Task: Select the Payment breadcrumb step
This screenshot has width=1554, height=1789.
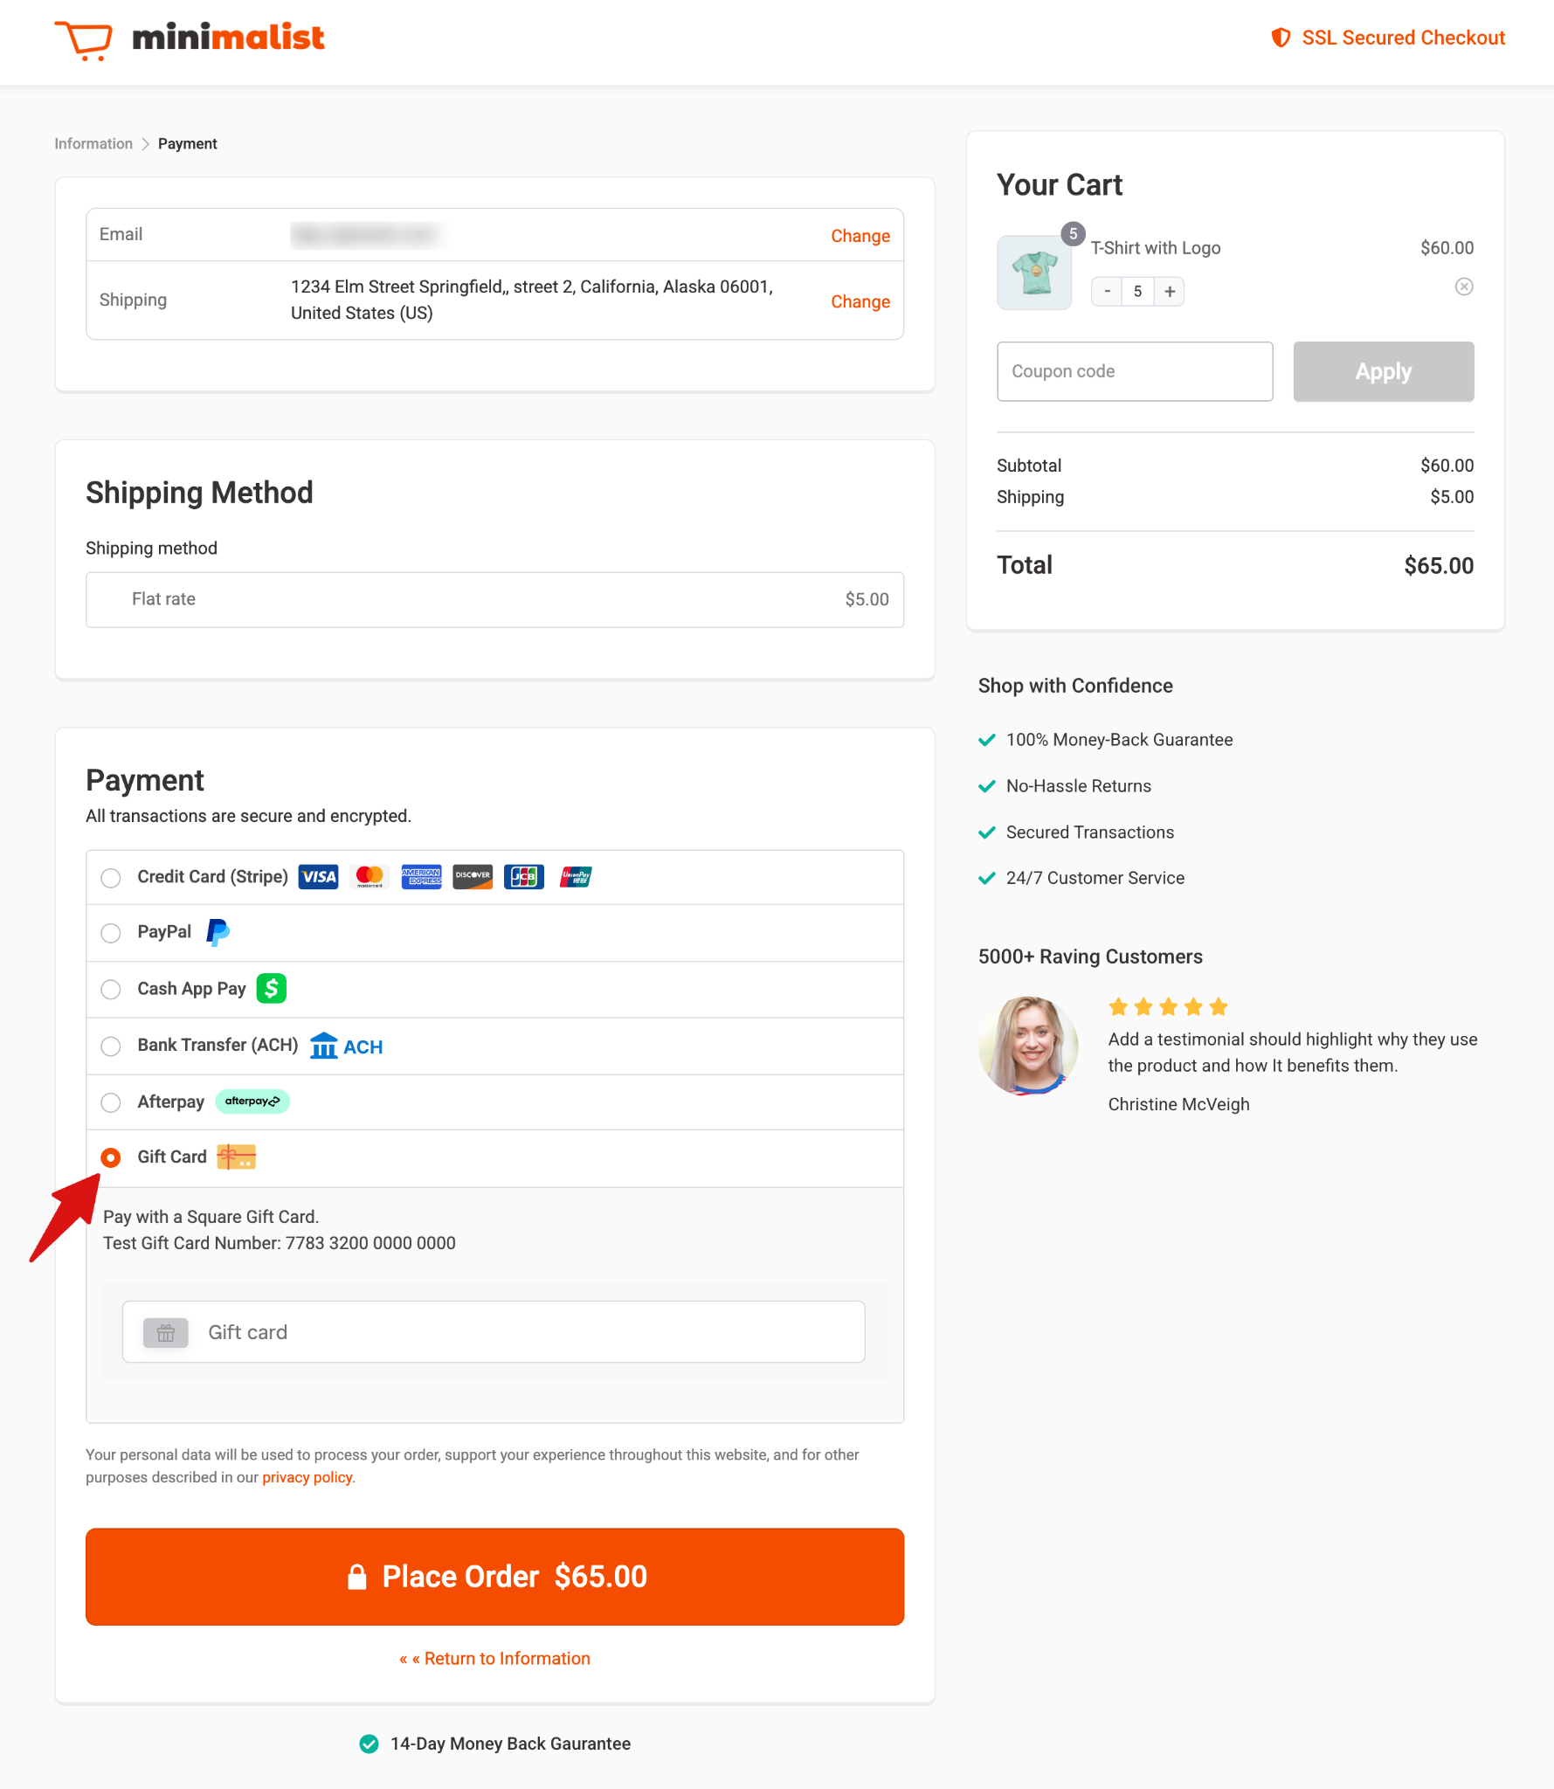Action: pos(187,143)
